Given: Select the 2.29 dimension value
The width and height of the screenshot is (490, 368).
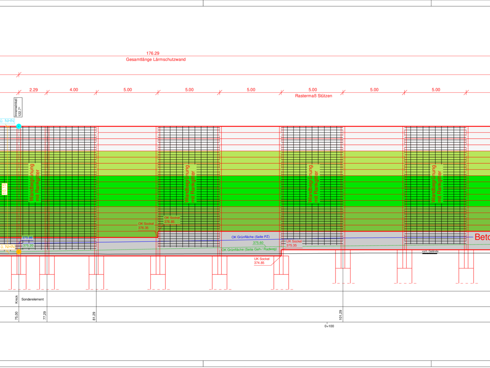Looking at the screenshot, I should [34, 89].
